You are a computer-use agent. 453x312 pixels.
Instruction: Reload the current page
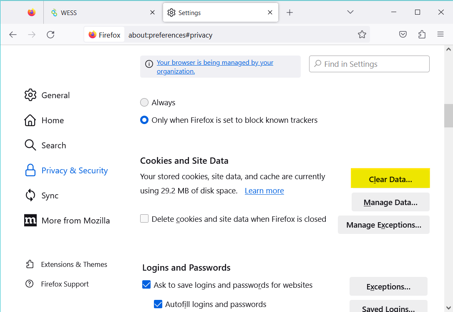pyautogui.click(x=50, y=35)
